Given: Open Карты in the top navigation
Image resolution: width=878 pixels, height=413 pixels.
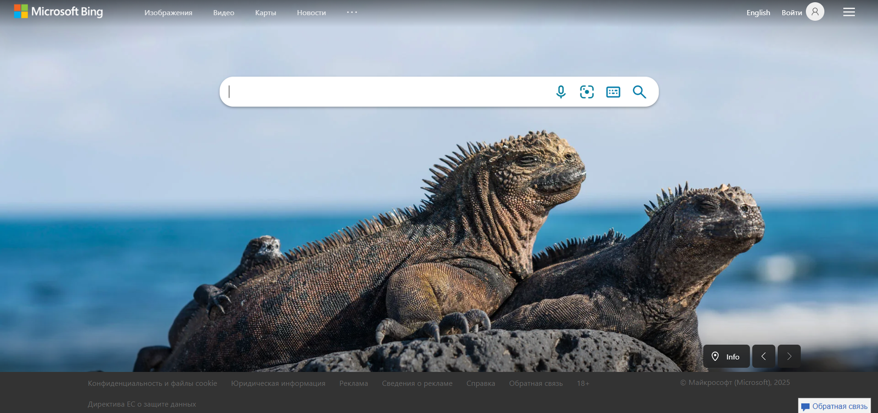Looking at the screenshot, I should [266, 13].
